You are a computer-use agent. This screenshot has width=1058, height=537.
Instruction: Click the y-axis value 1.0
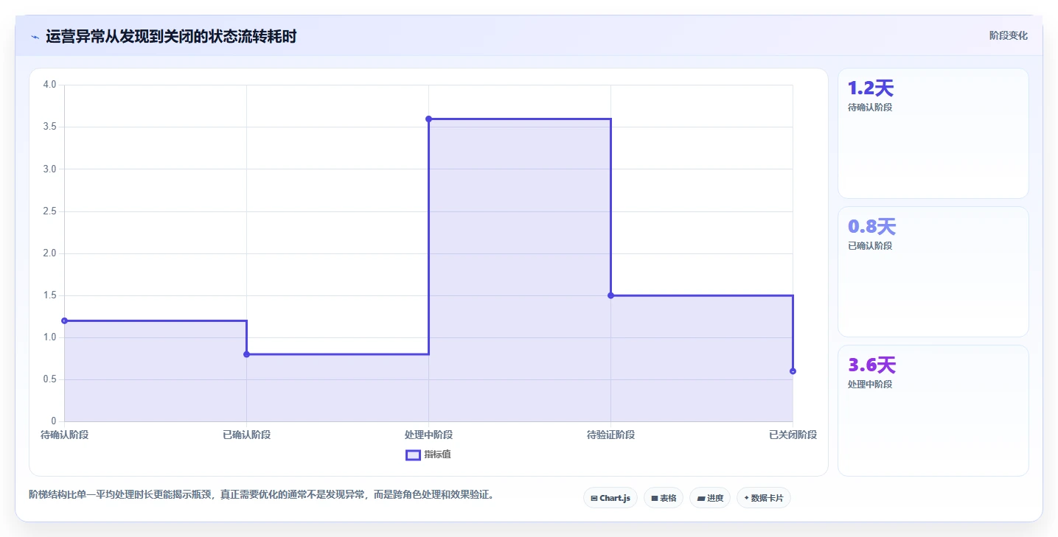coord(50,337)
